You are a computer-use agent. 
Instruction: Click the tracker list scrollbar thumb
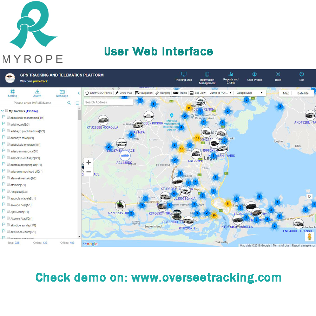(x=79, y=115)
